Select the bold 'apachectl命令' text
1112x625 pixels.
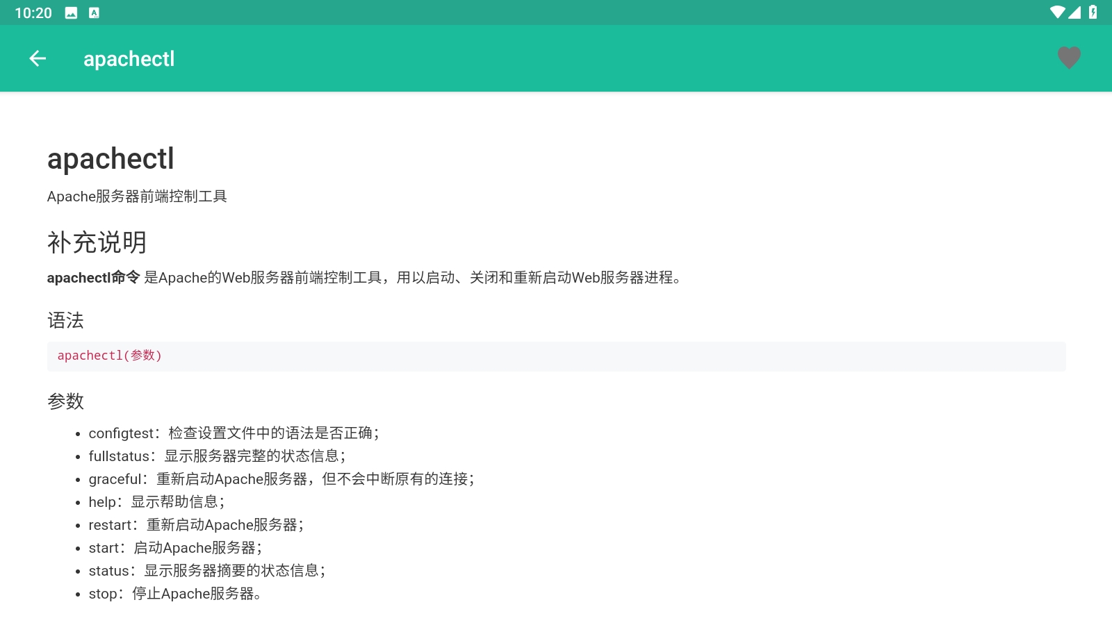[94, 278]
